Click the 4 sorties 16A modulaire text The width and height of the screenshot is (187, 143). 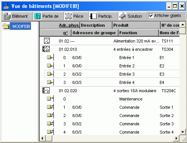(x=135, y=91)
